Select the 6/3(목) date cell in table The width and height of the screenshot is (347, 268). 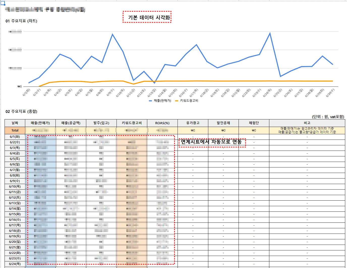click(x=15, y=148)
